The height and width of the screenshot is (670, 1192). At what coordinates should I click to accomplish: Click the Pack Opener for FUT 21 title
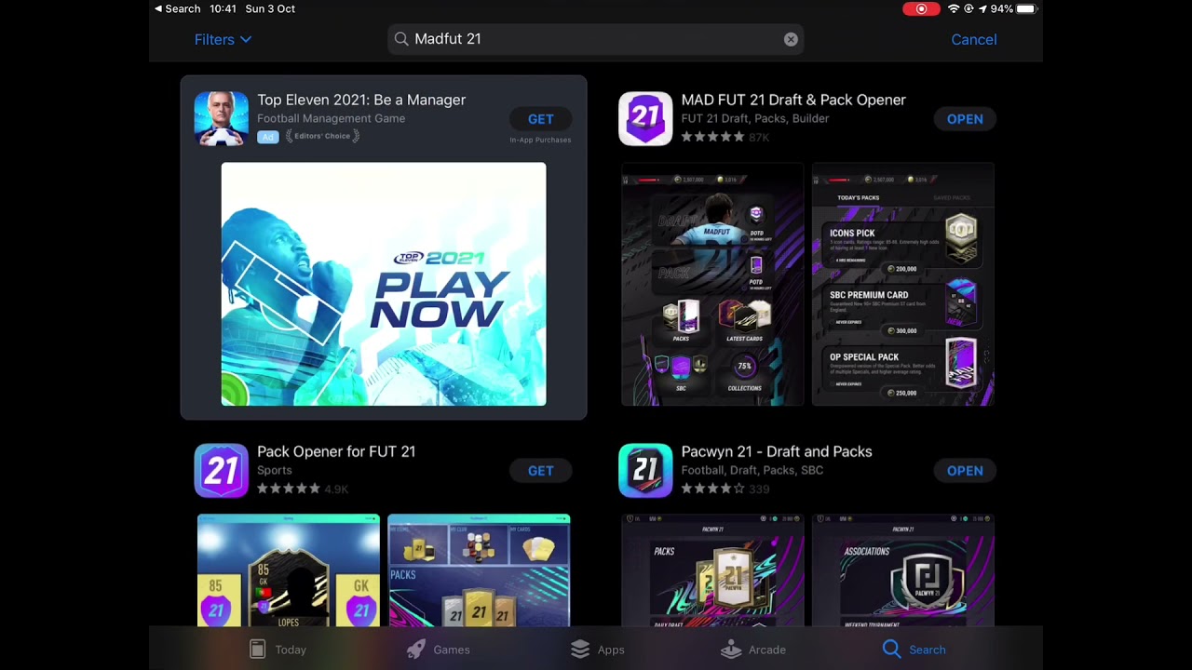336,451
